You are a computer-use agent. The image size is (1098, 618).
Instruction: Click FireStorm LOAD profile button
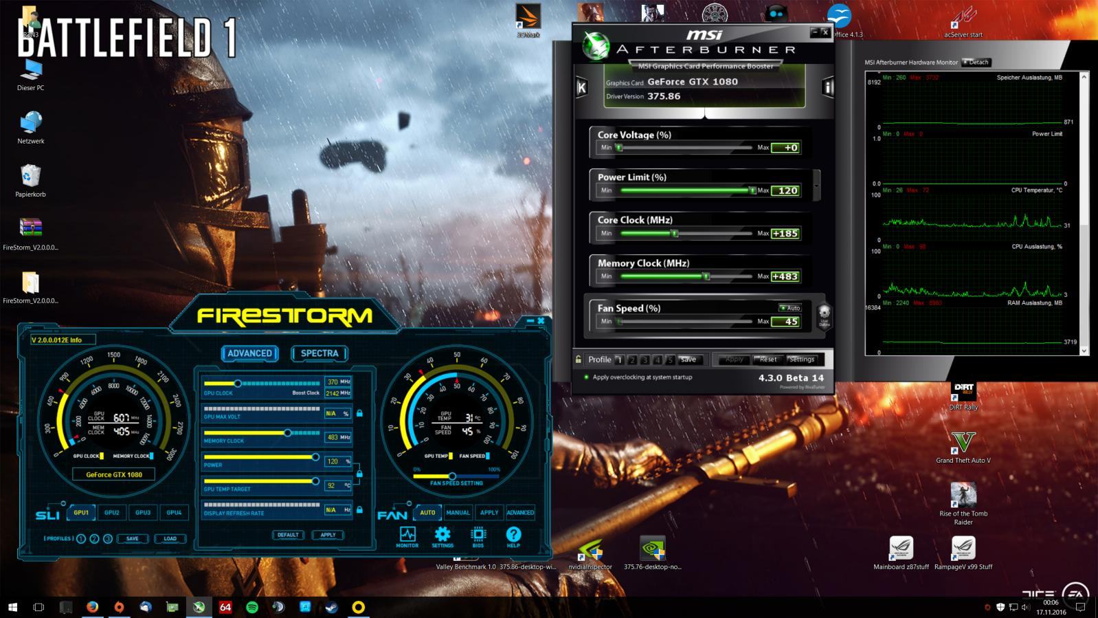click(170, 539)
